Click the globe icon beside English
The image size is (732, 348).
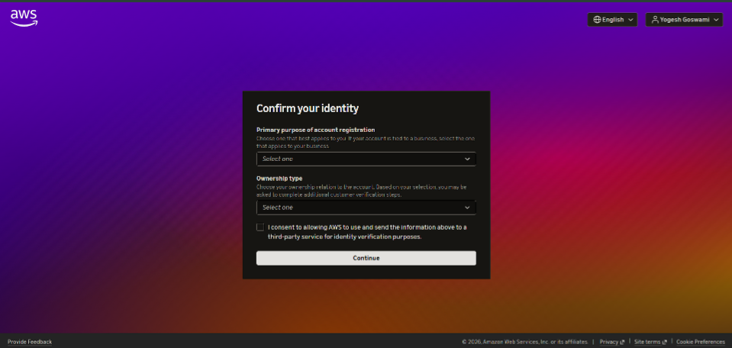[x=597, y=20]
